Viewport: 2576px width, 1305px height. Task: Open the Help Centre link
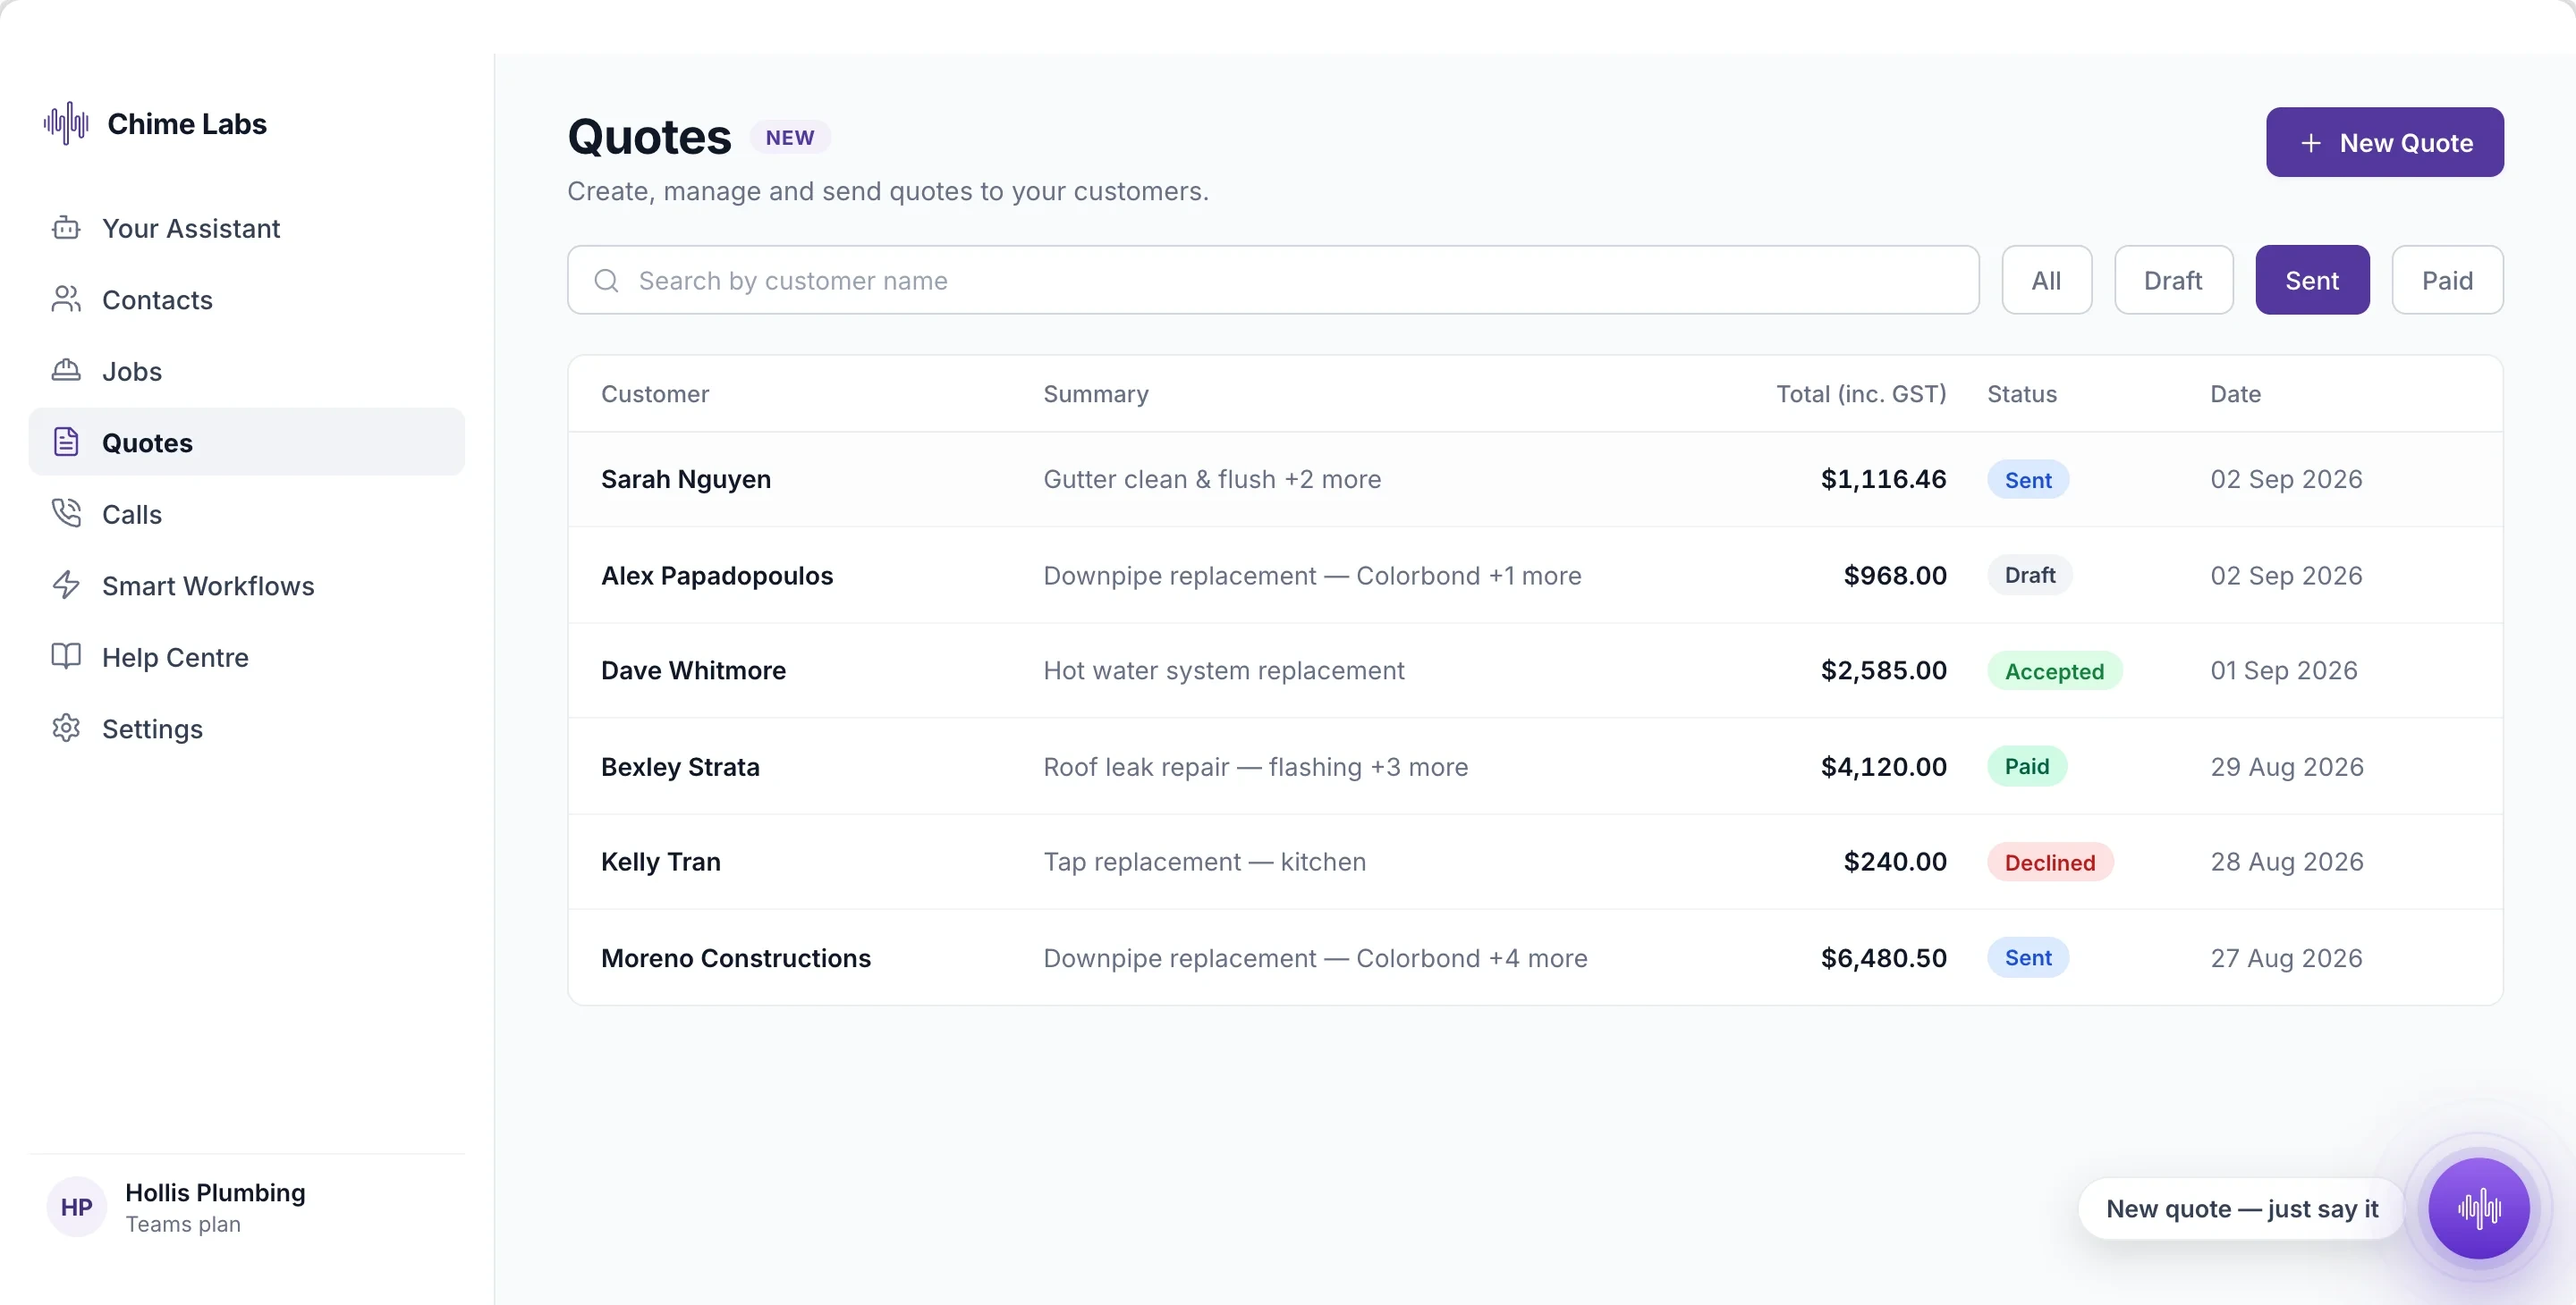click(x=247, y=656)
